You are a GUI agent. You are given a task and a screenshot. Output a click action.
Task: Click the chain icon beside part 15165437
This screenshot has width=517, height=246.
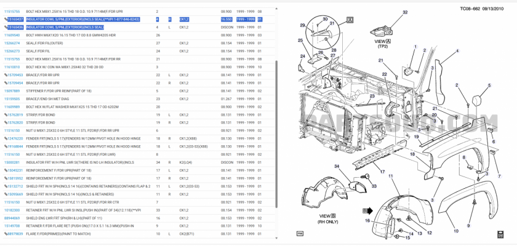tap(6, 20)
